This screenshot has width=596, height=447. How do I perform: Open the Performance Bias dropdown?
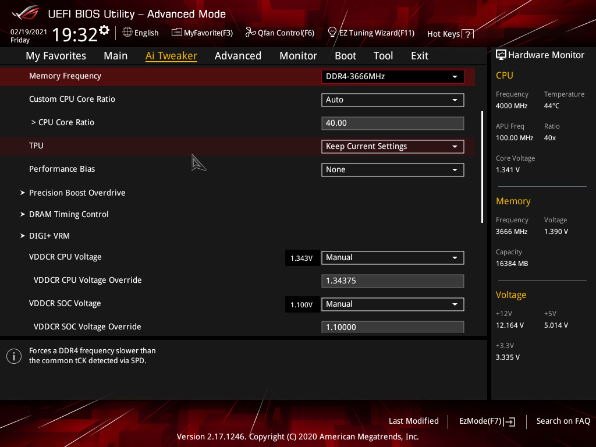pyautogui.click(x=393, y=170)
